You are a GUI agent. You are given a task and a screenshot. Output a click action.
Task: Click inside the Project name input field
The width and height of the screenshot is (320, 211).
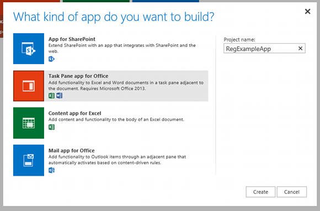tap(264, 48)
